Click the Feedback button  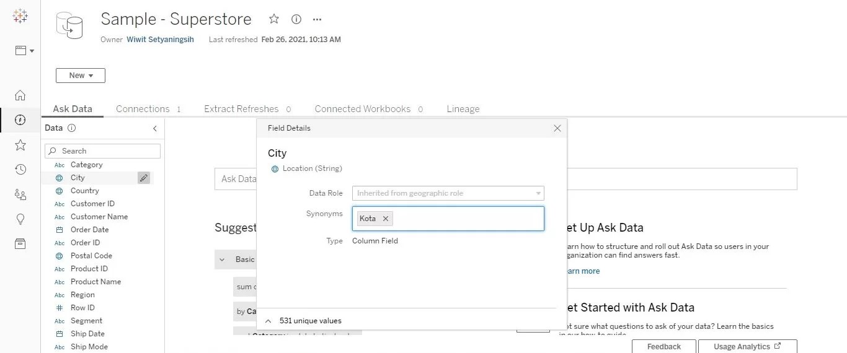tap(663, 347)
